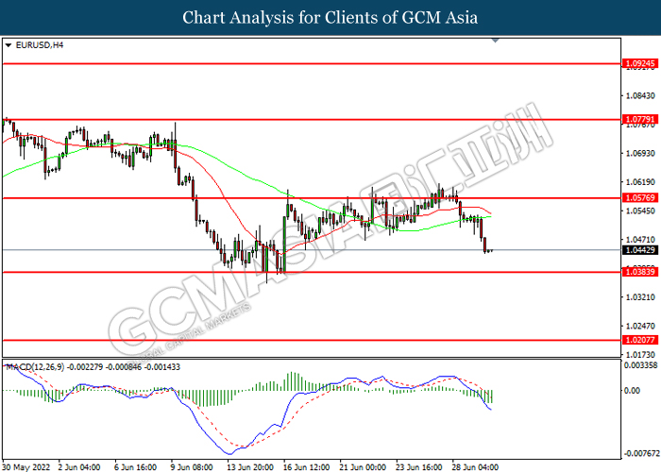The height and width of the screenshot is (472, 661).
Task: Select the 1.03839 support price label
Action: click(640, 272)
